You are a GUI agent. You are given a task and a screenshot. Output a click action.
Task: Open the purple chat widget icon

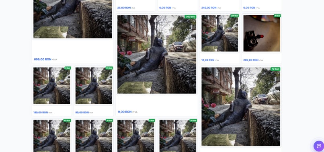(319, 146)
